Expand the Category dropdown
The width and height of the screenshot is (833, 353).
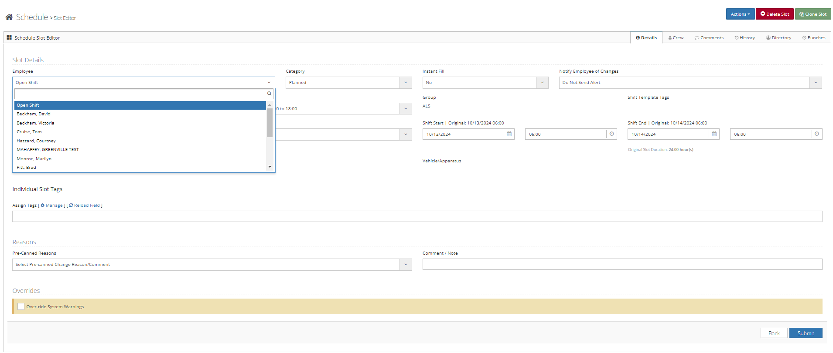[405, 83]
